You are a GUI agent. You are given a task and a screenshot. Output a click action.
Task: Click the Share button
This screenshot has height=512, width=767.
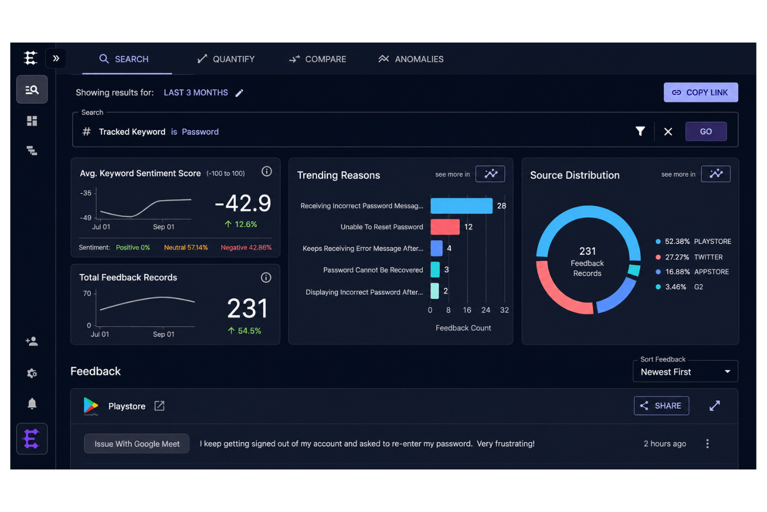tap(661, 406)
